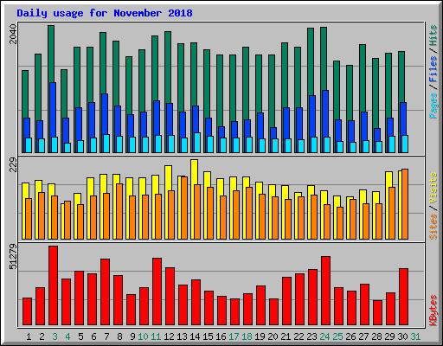Select green weekend day label 24
This screenshot has height=346, width=443.
pyautogui.click(x=324, y=336)
